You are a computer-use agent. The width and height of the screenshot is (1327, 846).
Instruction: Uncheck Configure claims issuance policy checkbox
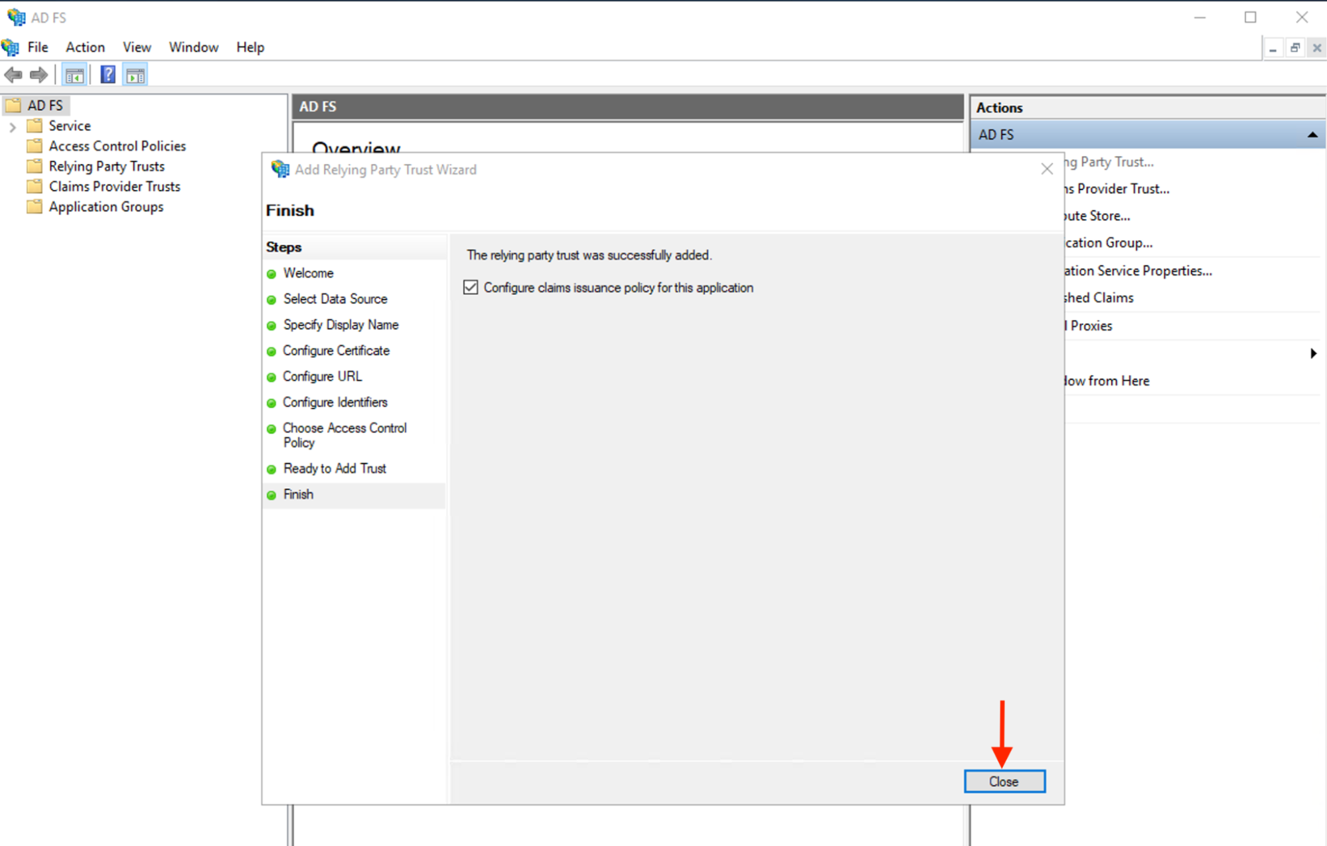pos(471,288)
